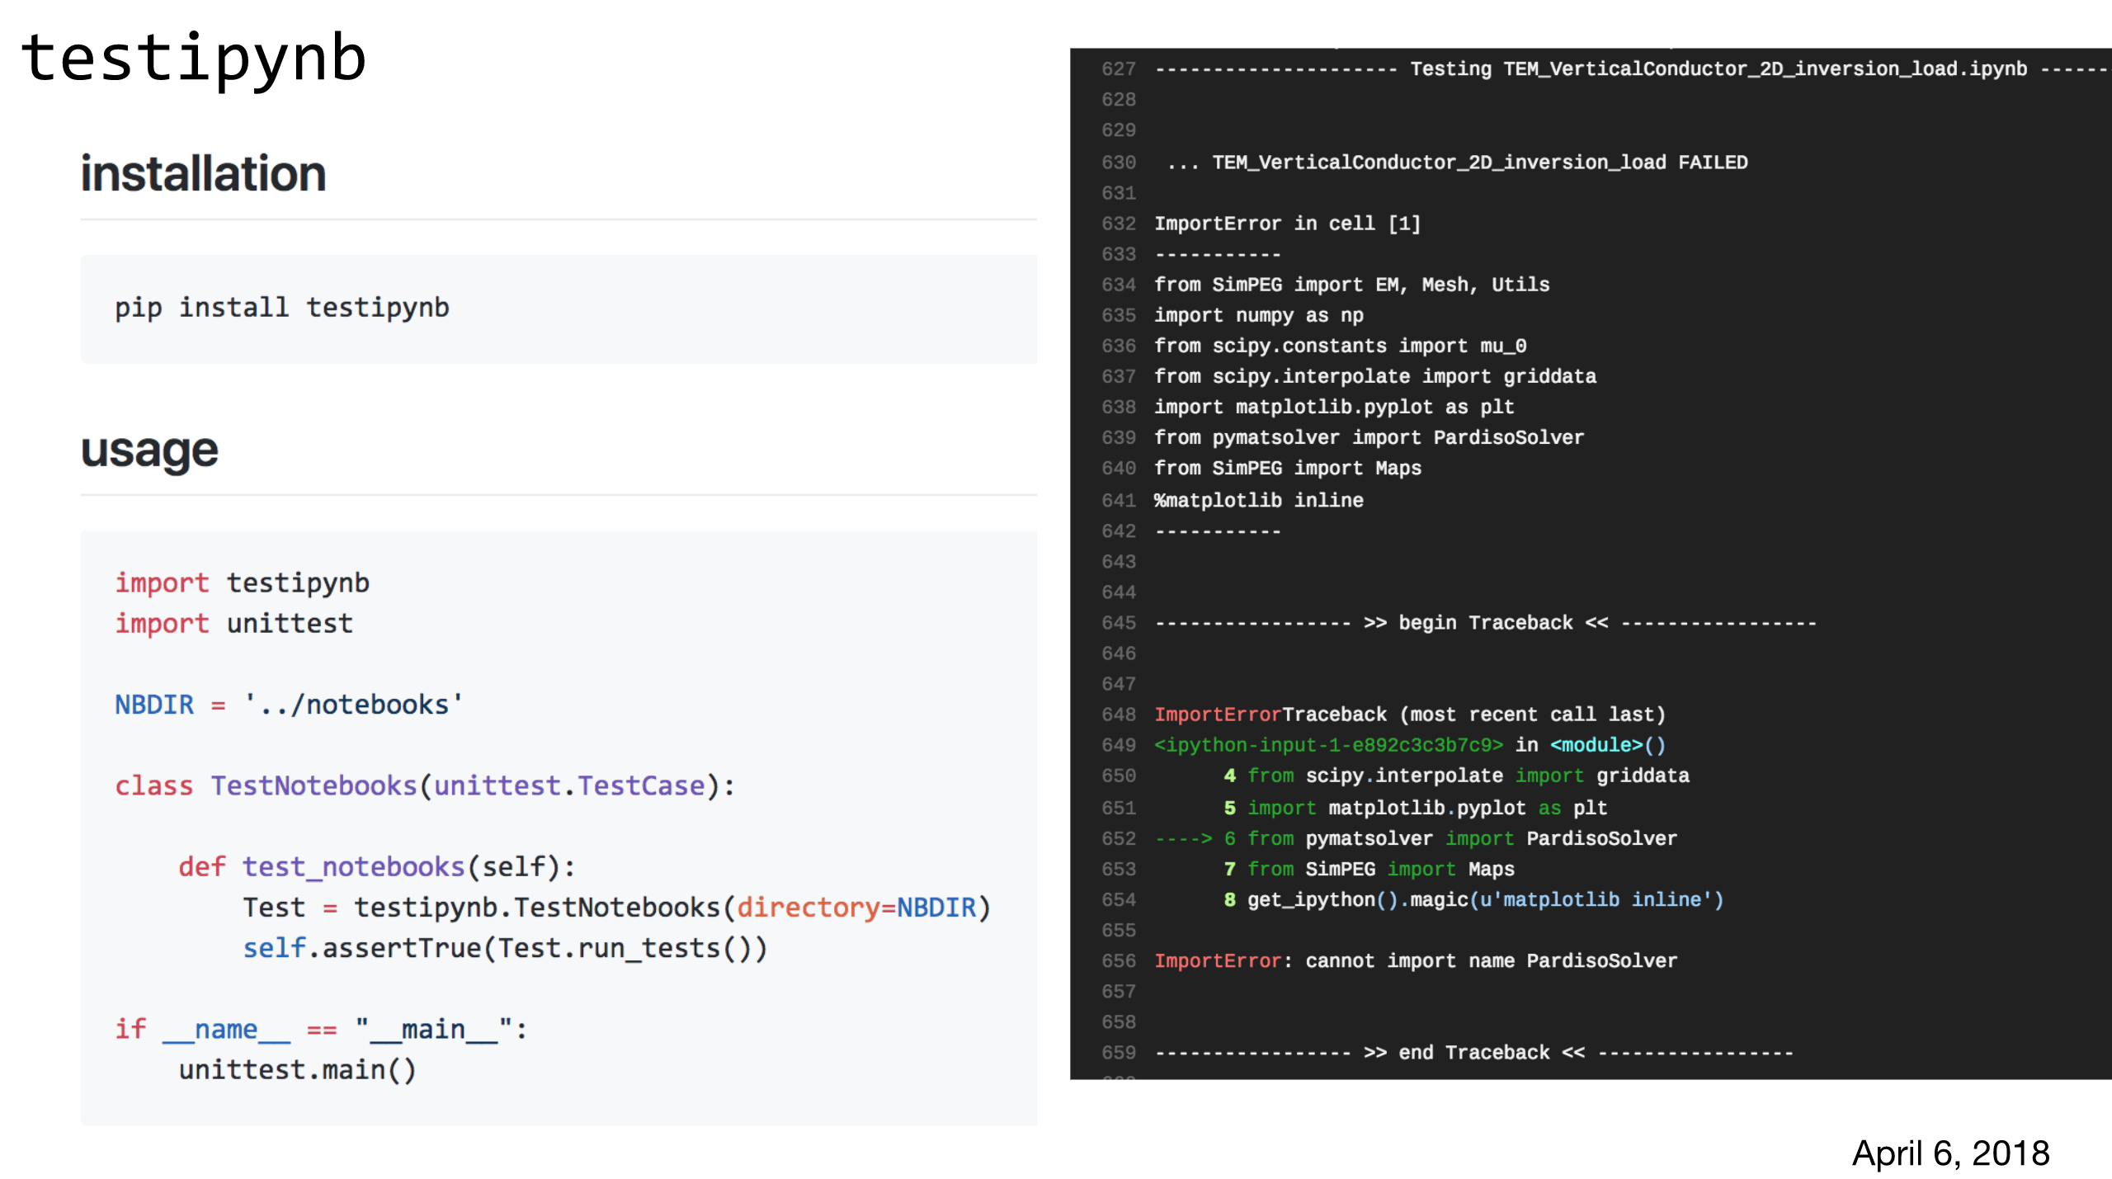
Task: Click the self.assertTrue run_tests line
Action: (x=504, y=948)
